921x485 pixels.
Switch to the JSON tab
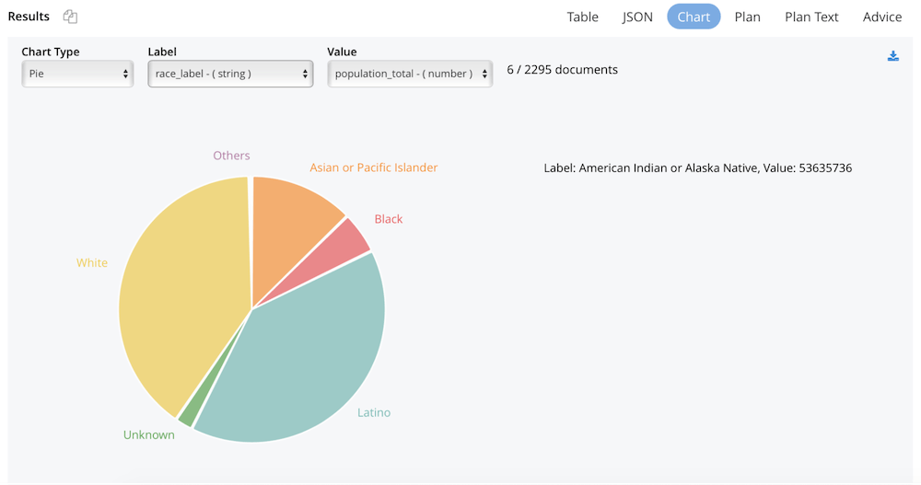(x=637, y=17)
